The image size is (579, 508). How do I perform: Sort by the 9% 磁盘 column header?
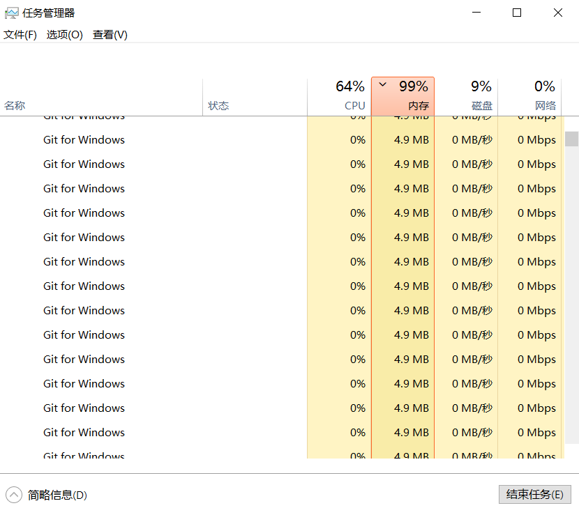[x=466, y=97]
